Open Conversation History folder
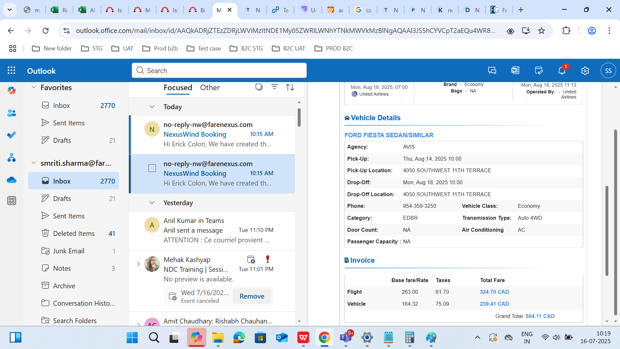The height and width of the screenshot is (349, 620). pos(74,303)
